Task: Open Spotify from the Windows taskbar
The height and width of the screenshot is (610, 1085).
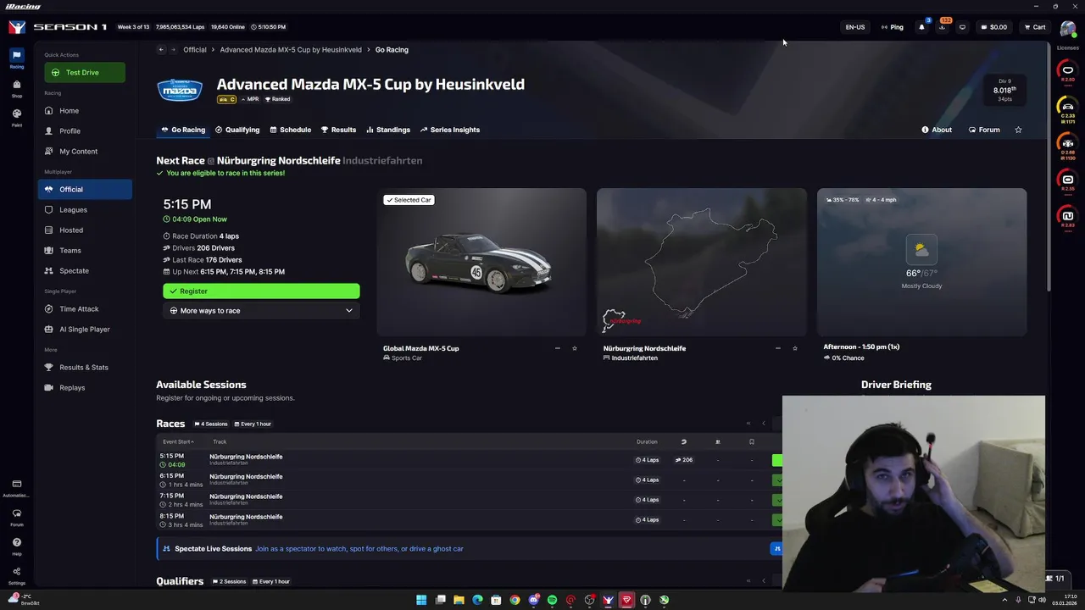Action: pyautogui.click(x=552, y=600)
